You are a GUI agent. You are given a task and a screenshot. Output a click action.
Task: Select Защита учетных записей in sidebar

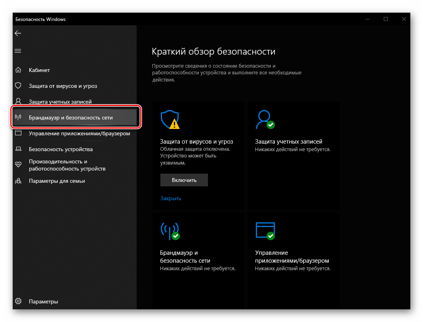[x=75, y=102]
